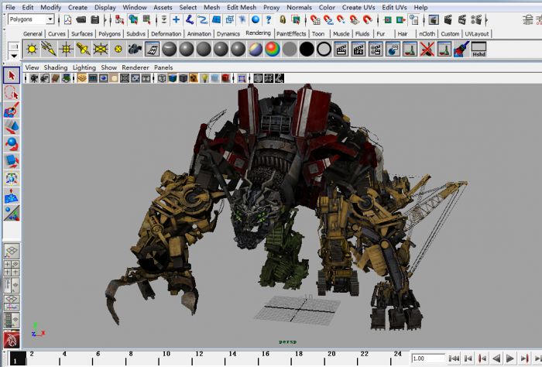Click the Show Manipulator tool

[12, 213]
